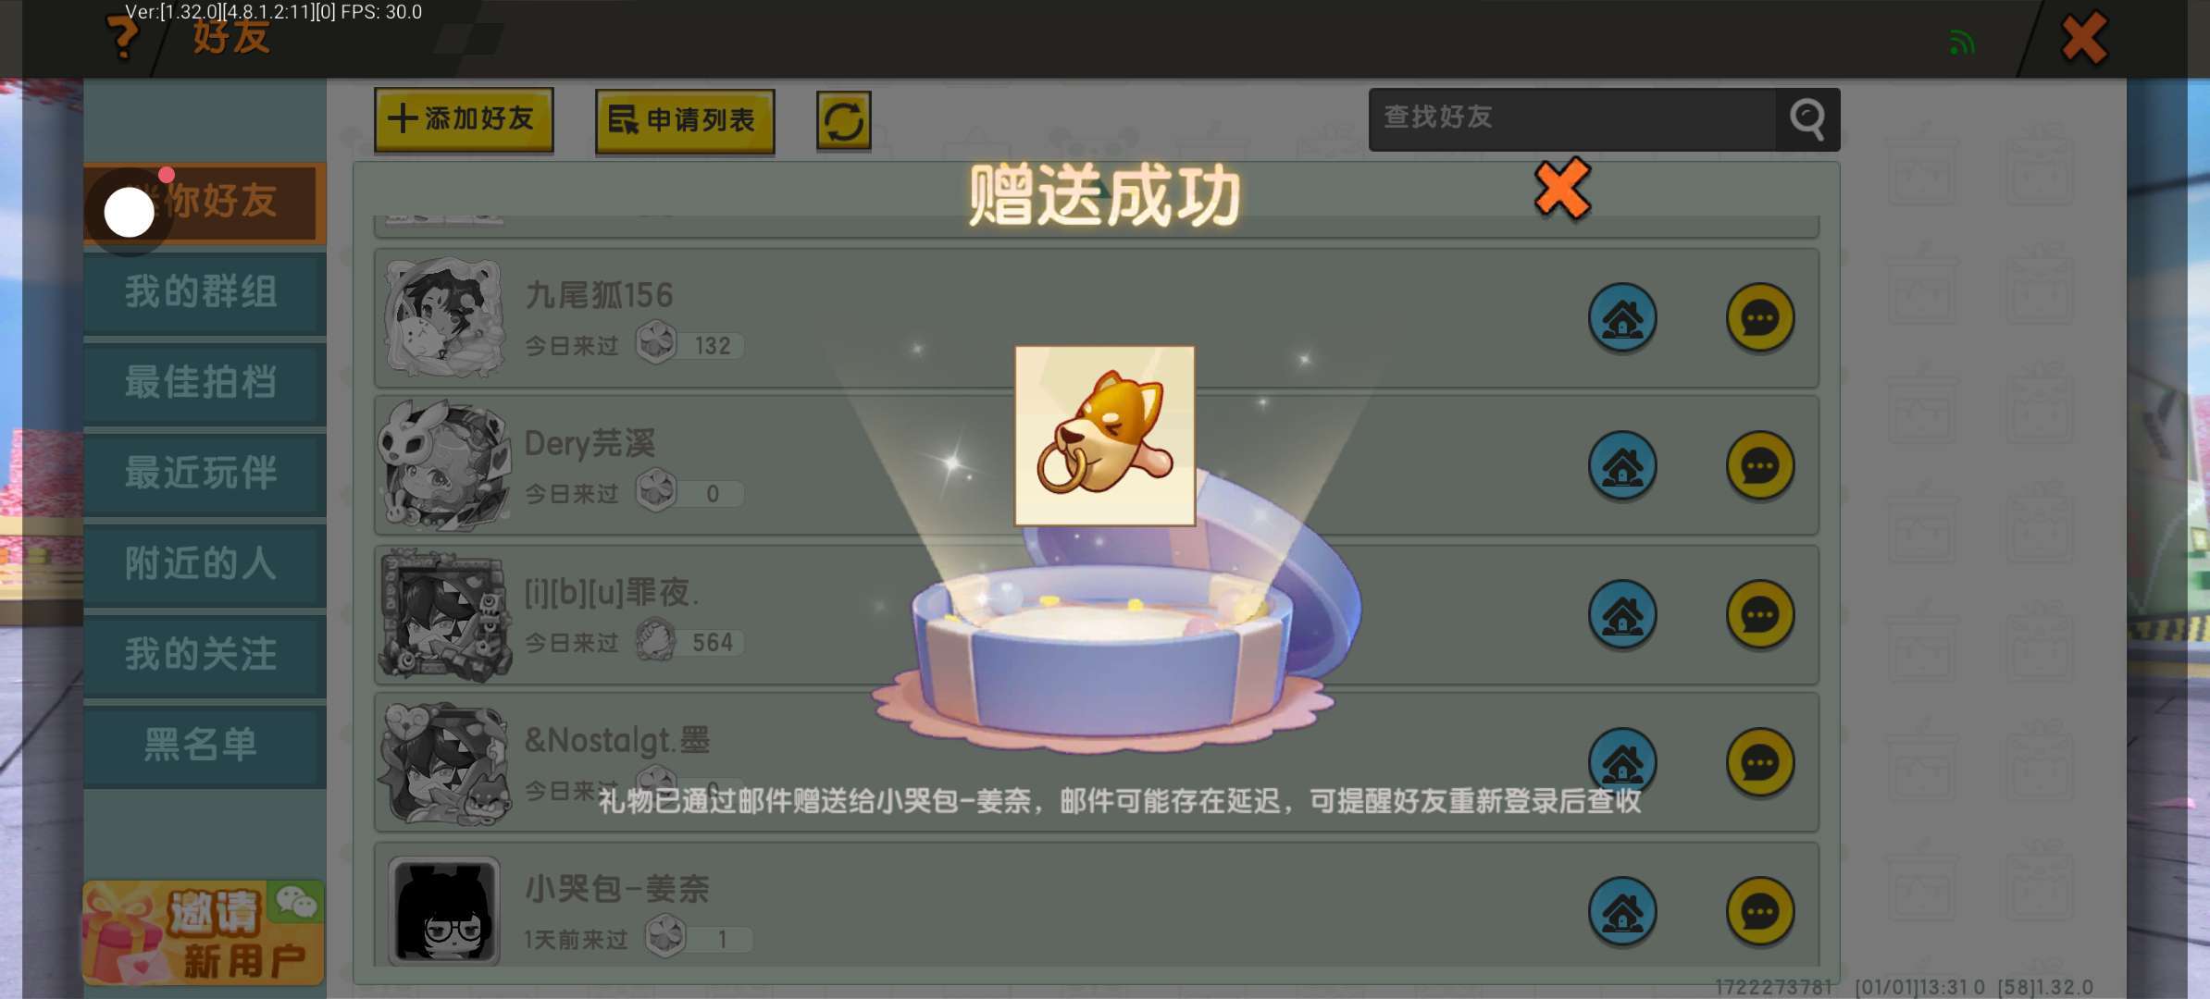Select 附近的人 tab
The image size is (2210, 999).
tap(204, 564)
